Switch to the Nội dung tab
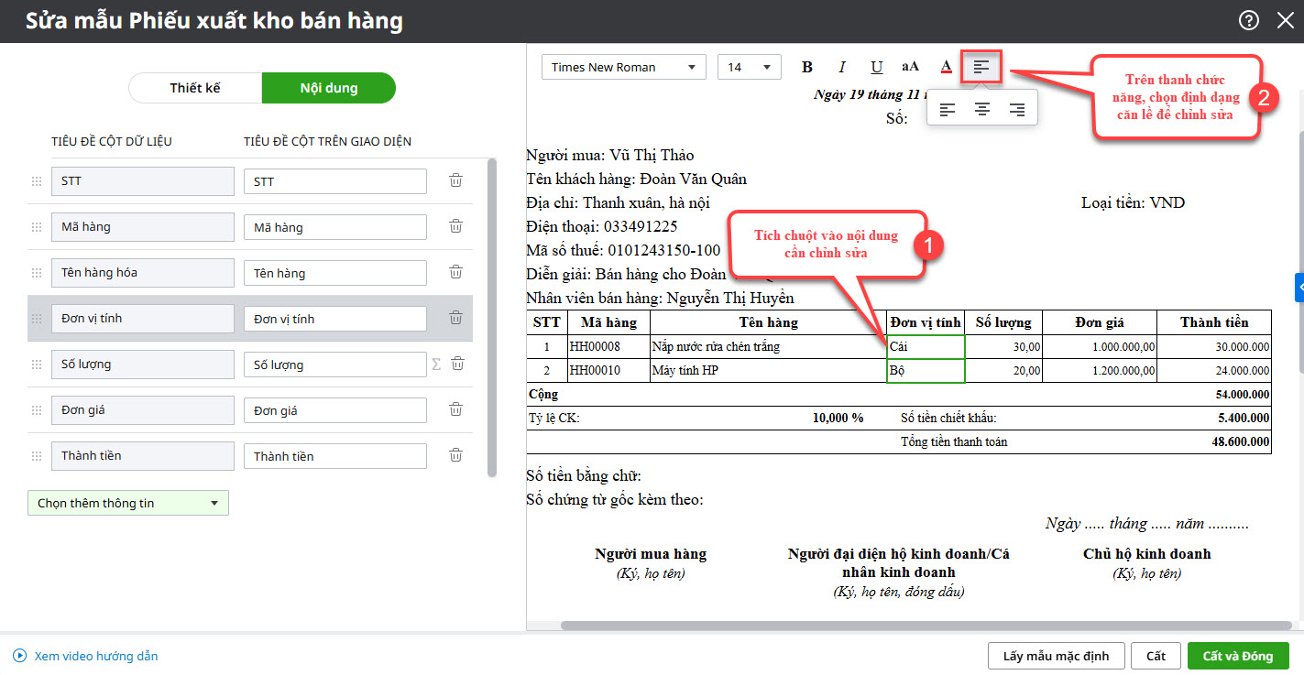 point(329,88)
